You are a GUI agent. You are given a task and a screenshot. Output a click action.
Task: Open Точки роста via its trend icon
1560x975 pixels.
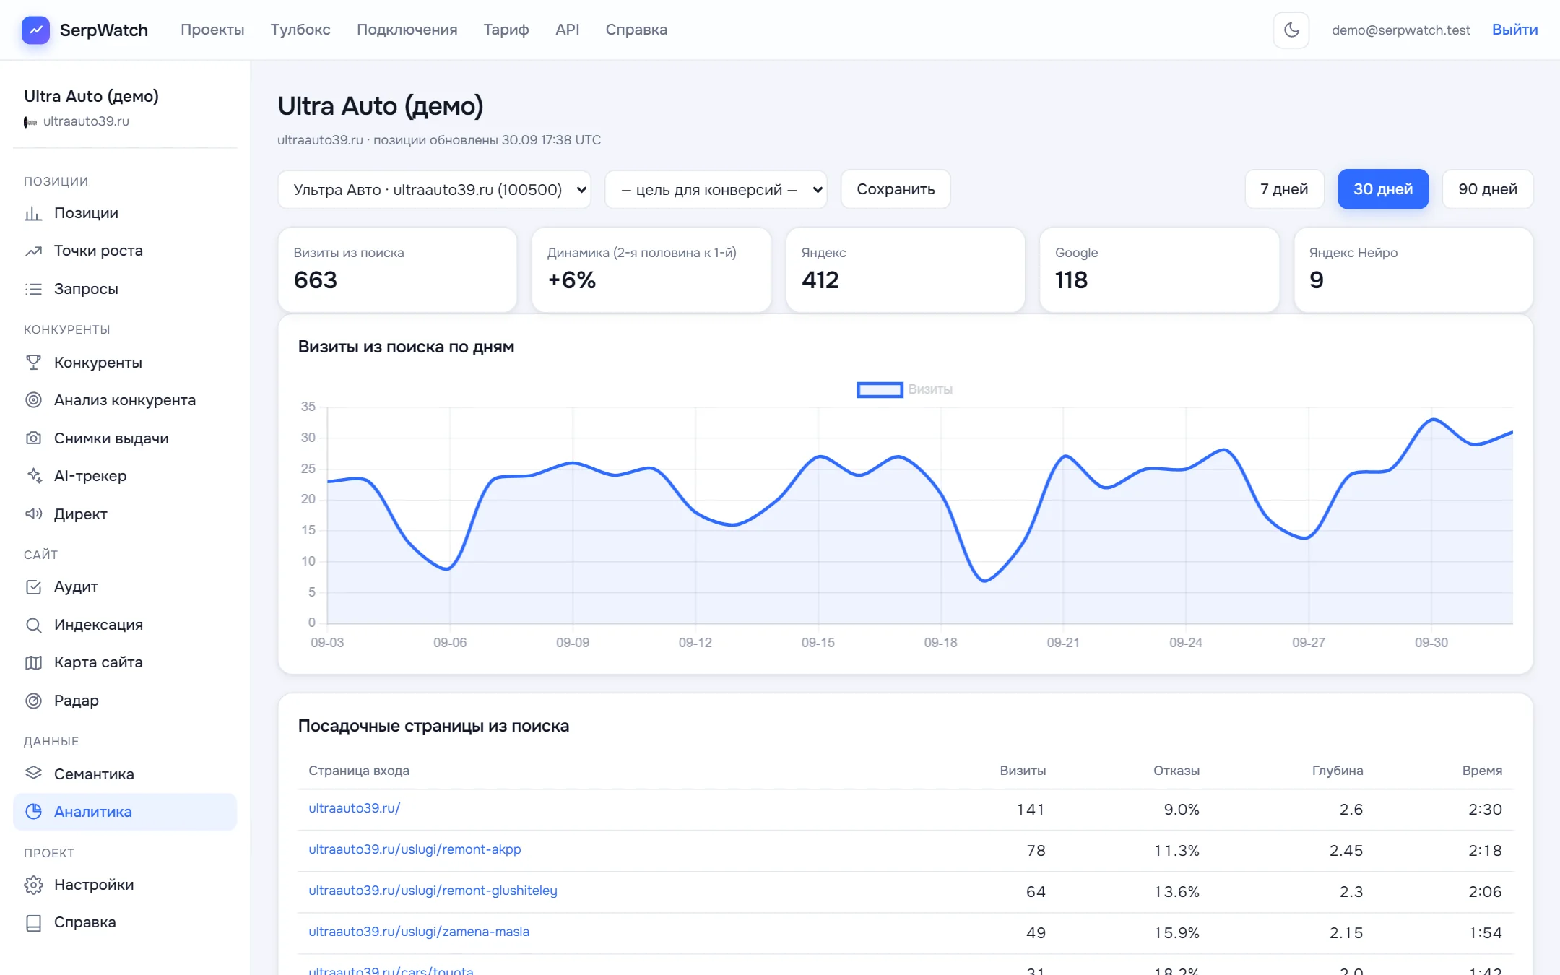(x=33, y=251)
